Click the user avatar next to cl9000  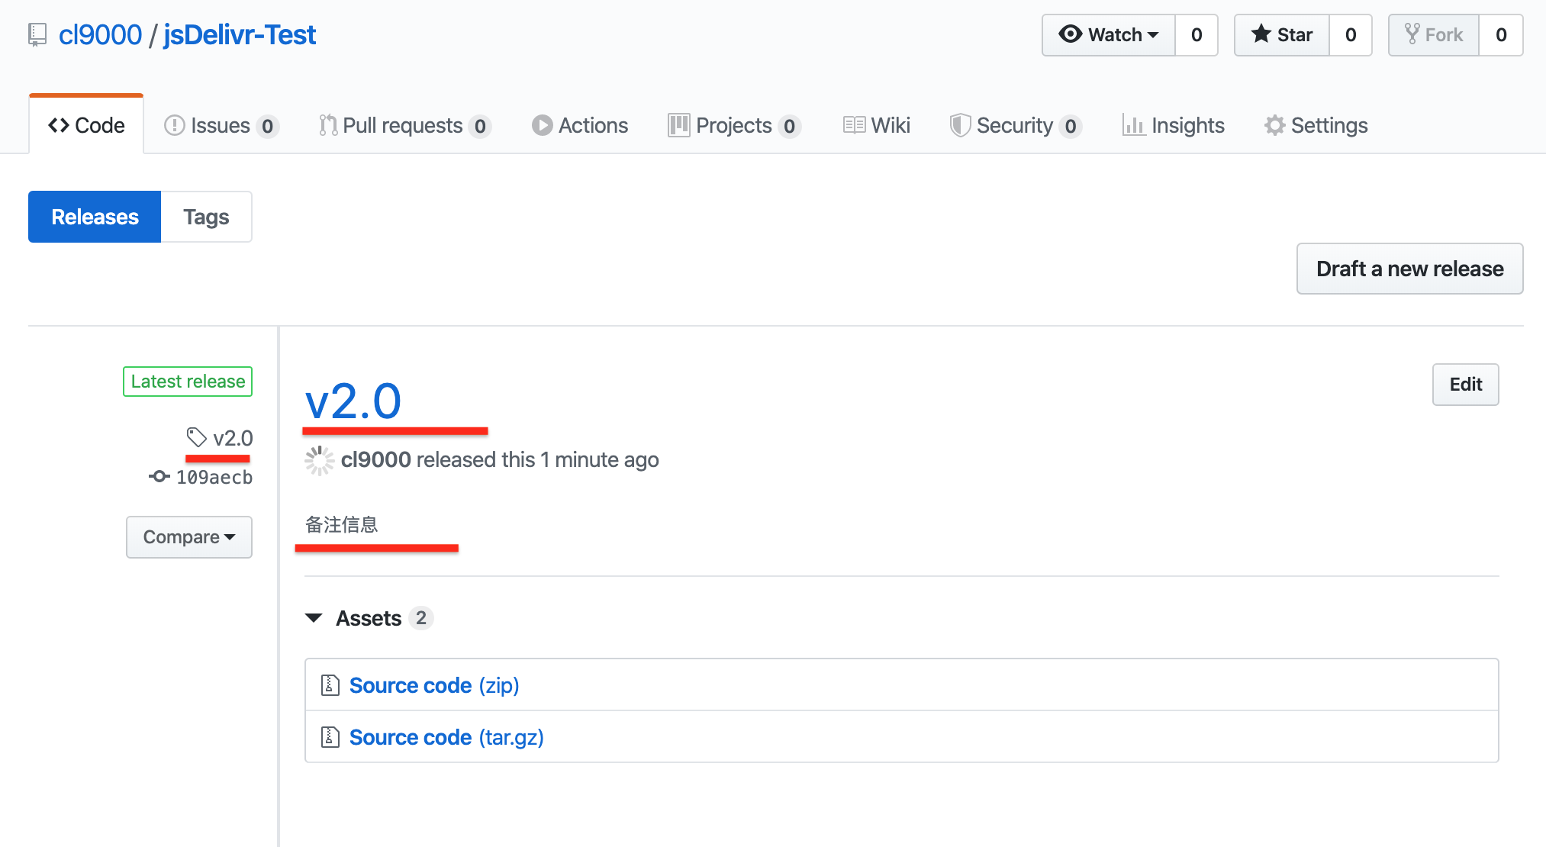320,460
